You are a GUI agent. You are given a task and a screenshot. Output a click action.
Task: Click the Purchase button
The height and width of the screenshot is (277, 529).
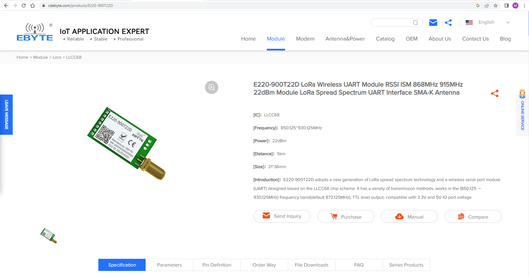[346, 217]
